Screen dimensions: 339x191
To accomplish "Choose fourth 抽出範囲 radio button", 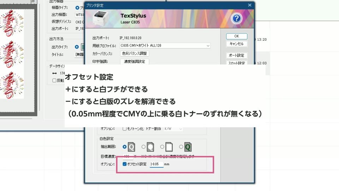I will pyautogui.click(x=181, y=147).
